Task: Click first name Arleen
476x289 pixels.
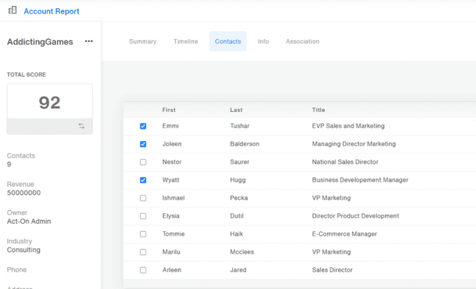Action: click(x=172, y=270)
